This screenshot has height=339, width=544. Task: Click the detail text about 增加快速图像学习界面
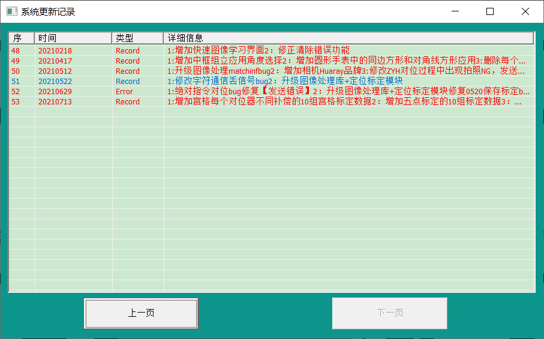click(258, 51)
